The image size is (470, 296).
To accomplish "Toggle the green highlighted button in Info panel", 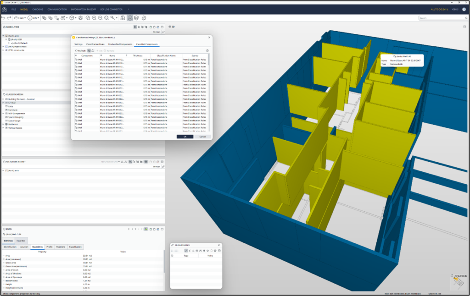I will click(146, 229).
